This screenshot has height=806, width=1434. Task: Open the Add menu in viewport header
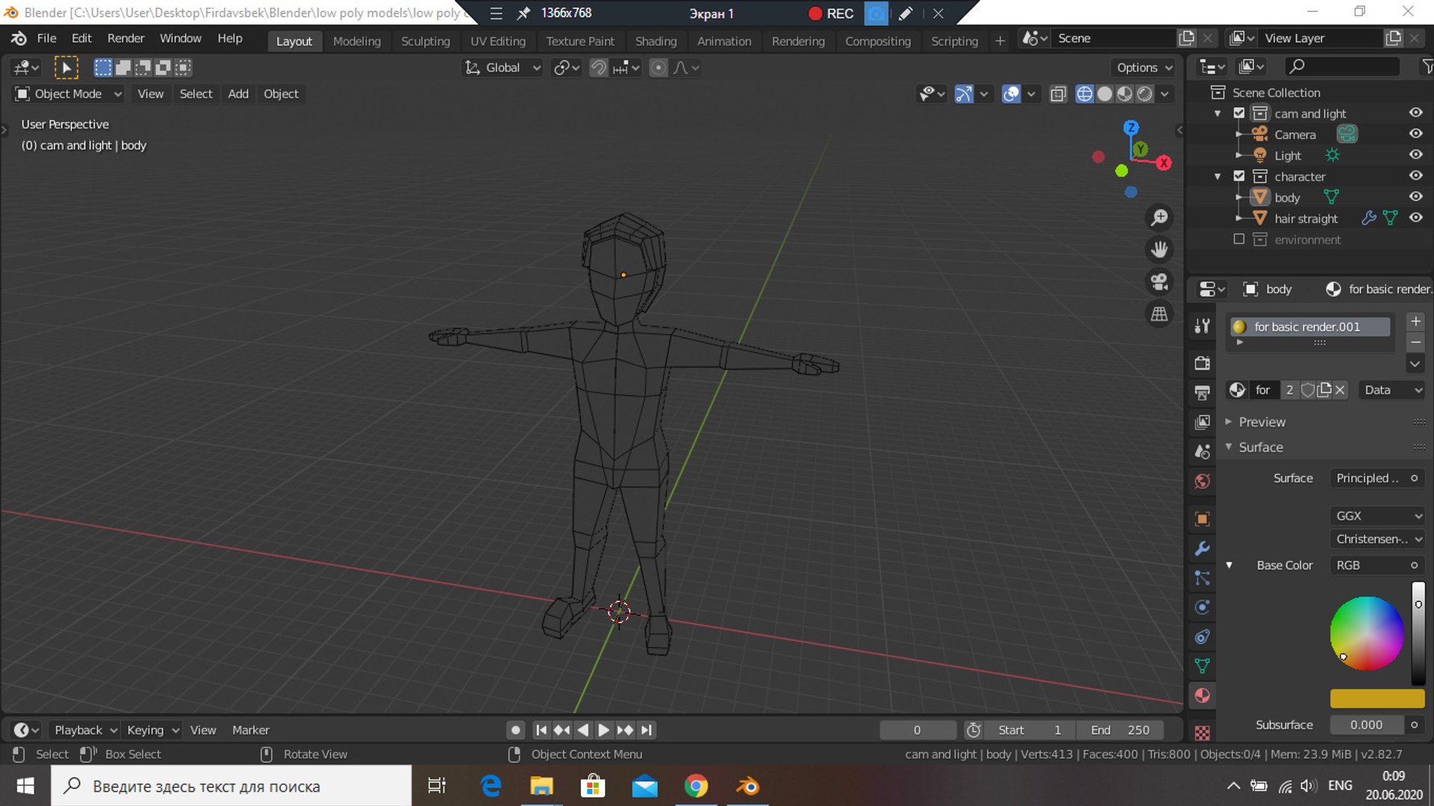[238, 93]
